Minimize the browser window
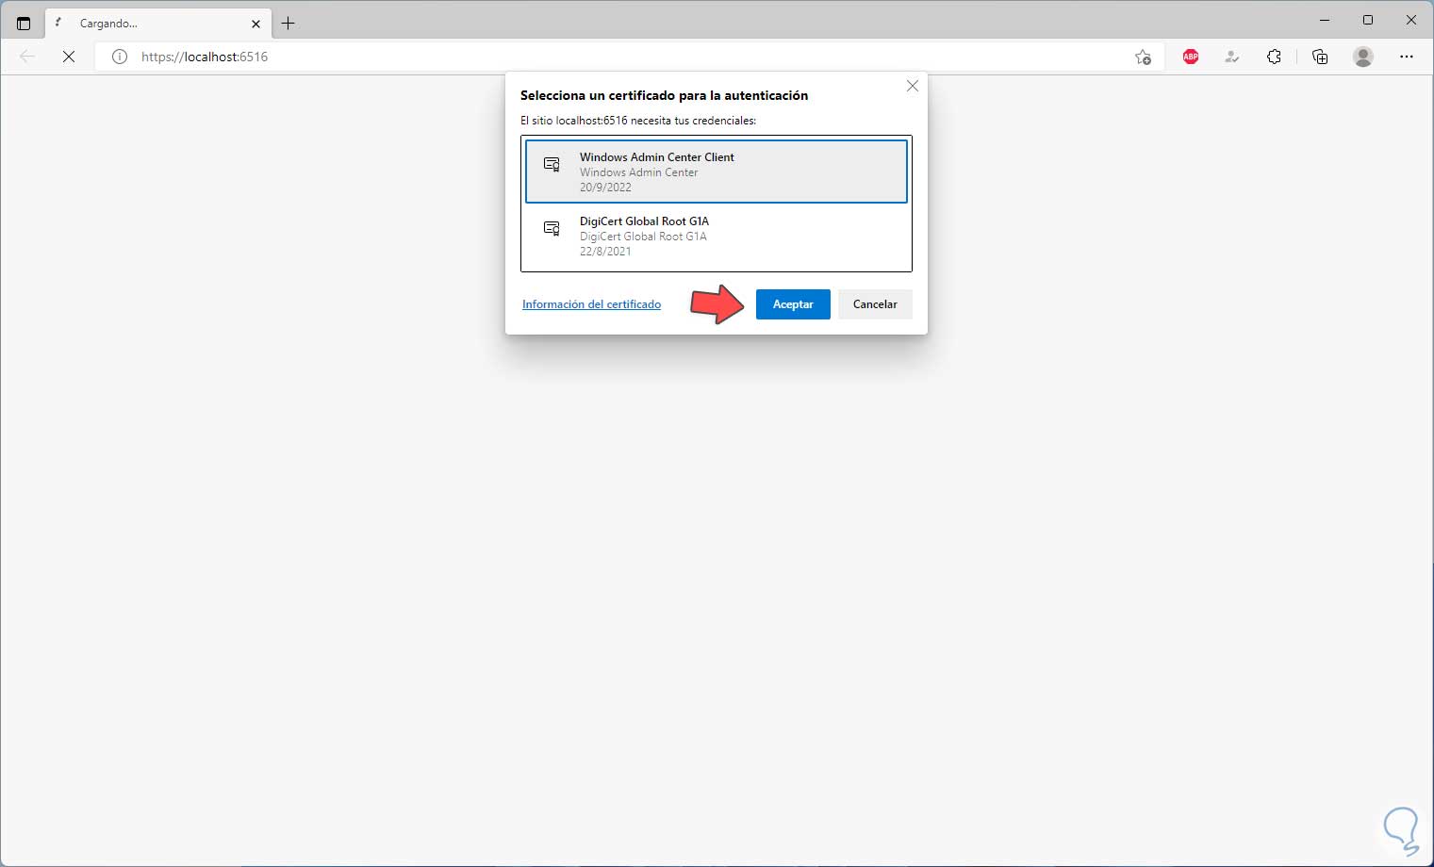The width and height of the screenshot is (1434, 867). [x=1325, y=20]
